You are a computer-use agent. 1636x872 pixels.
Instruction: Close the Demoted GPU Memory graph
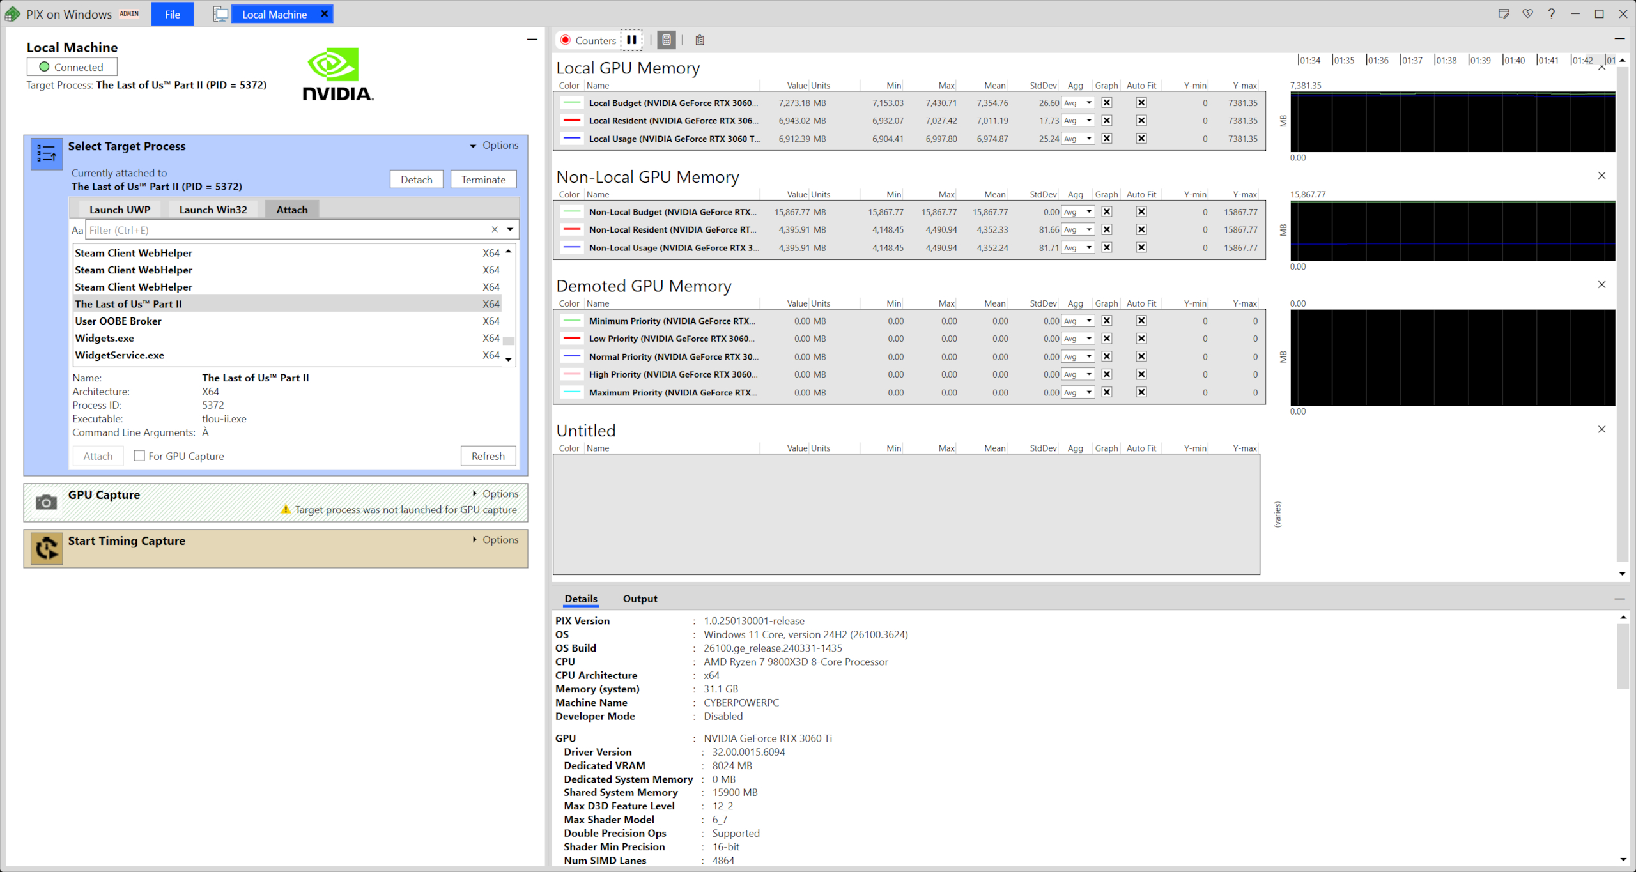1601,285
